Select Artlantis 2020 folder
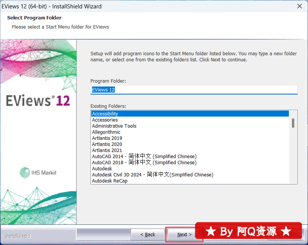308x245 pixels. coord(107,144)
